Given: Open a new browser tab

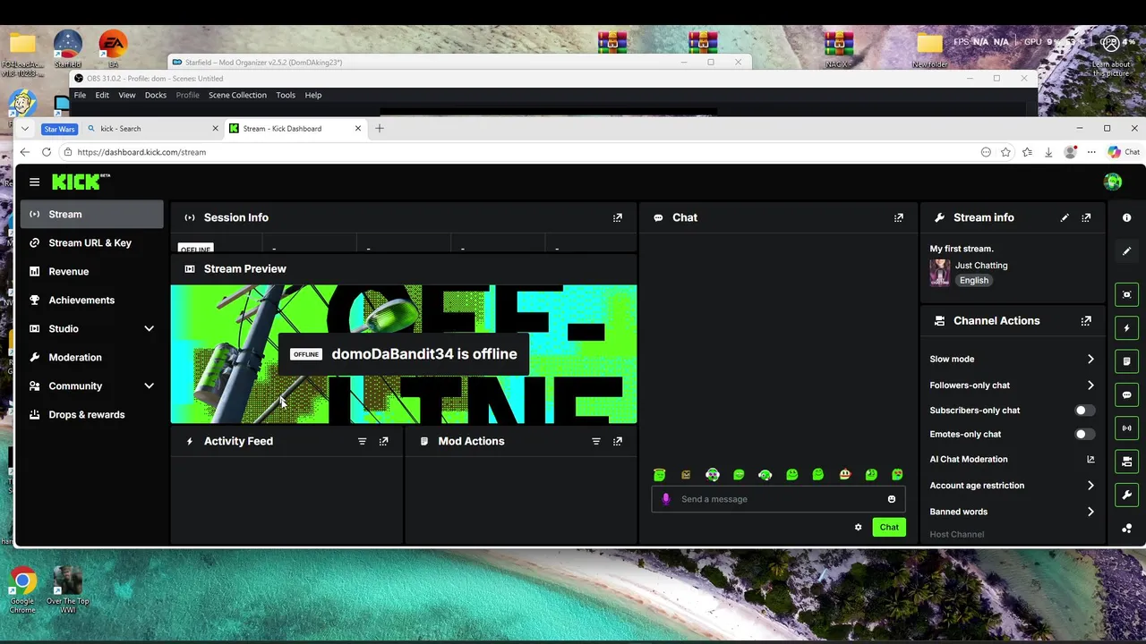Looking at the screenshot, I should [x=380, y=129].
